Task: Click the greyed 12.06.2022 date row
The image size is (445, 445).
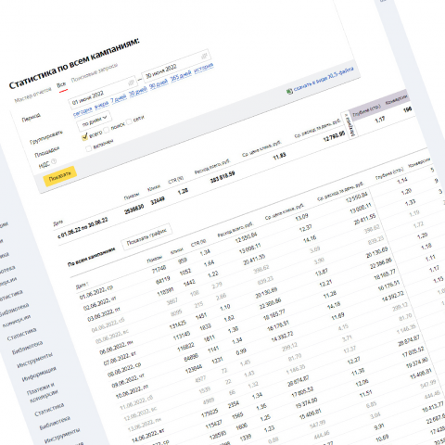Action: (140, 414)
